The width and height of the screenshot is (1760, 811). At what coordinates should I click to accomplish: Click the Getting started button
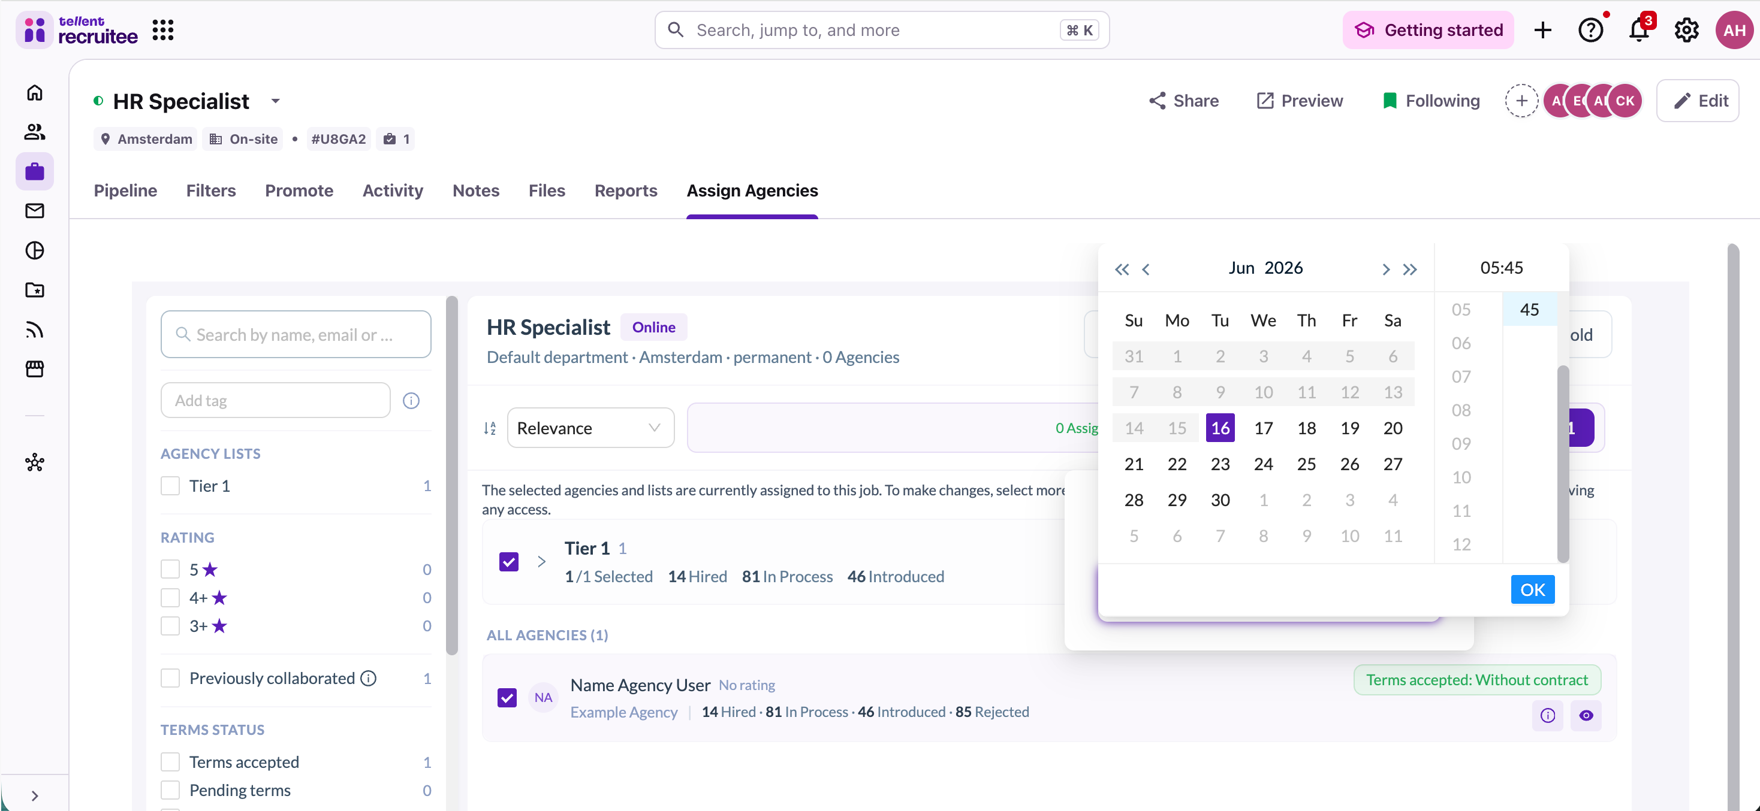(x=1428, y=30)
